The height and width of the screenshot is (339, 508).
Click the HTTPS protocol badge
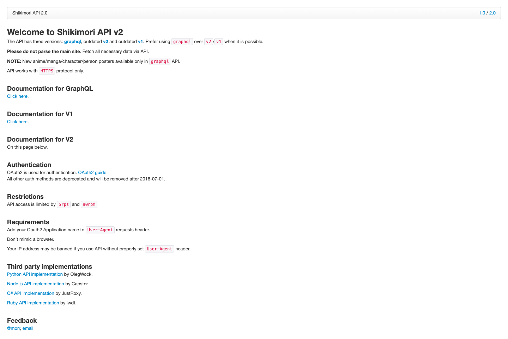point(47,71)
